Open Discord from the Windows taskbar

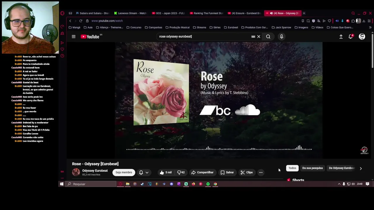[x=171, y=184]
